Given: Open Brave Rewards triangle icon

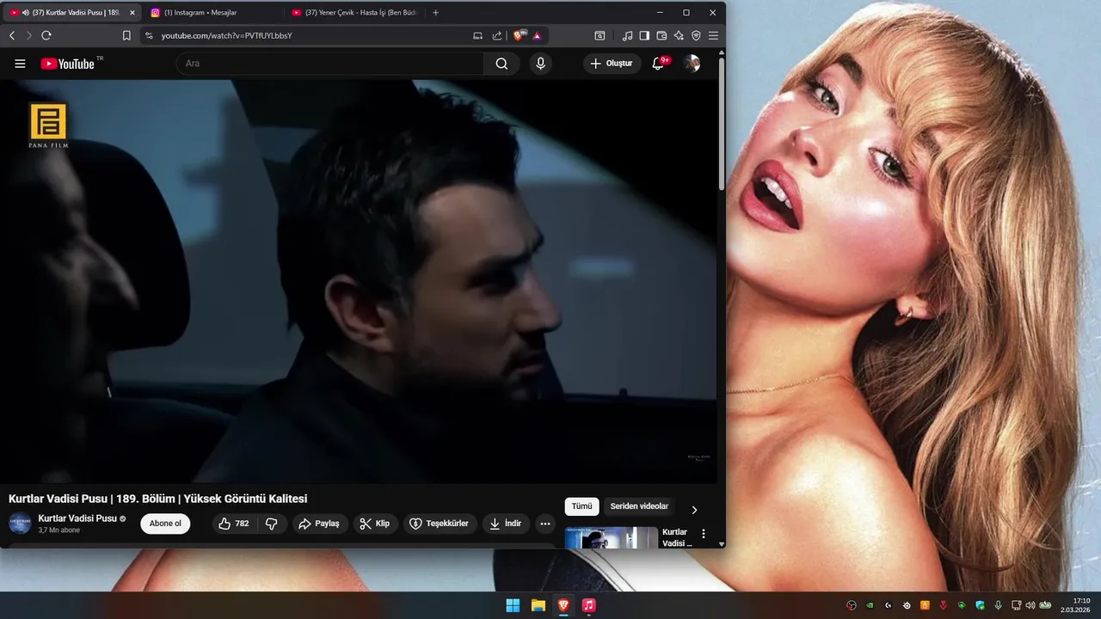Looking at the screenshot, I should coord(537,35).
